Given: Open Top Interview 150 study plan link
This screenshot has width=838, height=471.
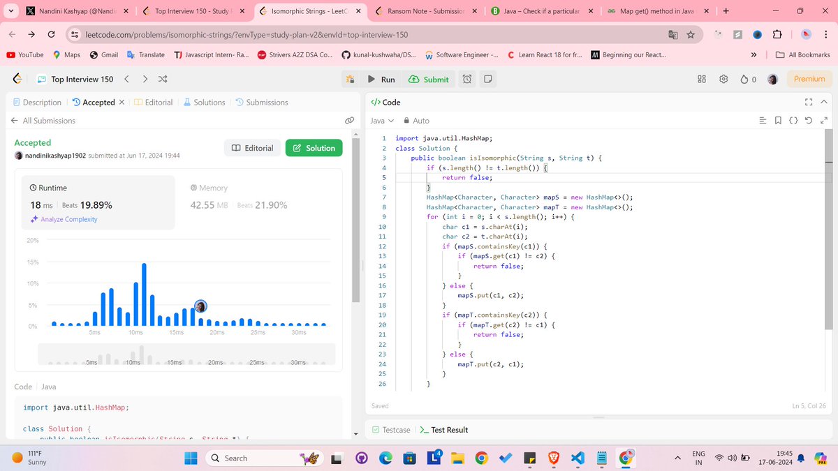Looking at the screenshot, I should tap(76, 80).
